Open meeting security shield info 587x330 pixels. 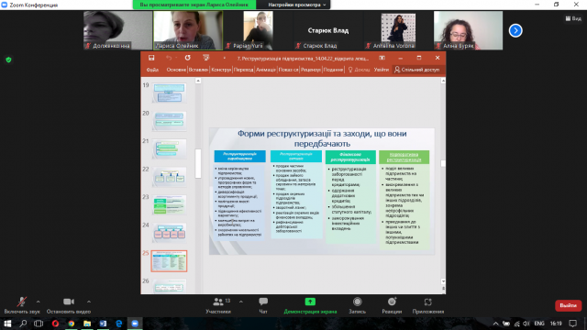8,60
